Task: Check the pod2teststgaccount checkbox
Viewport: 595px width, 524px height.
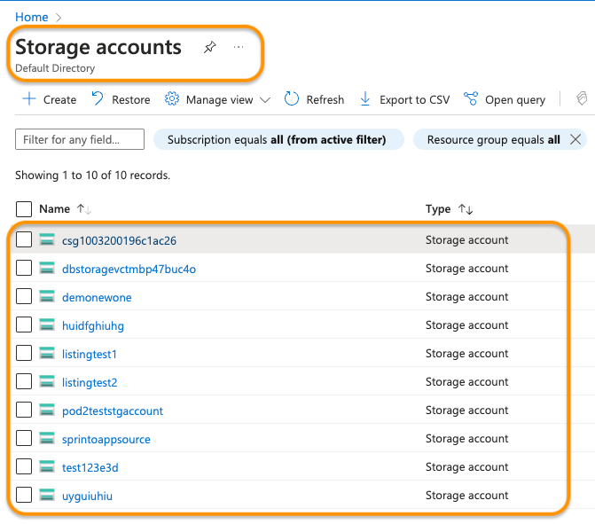Action: coord(24,411)
